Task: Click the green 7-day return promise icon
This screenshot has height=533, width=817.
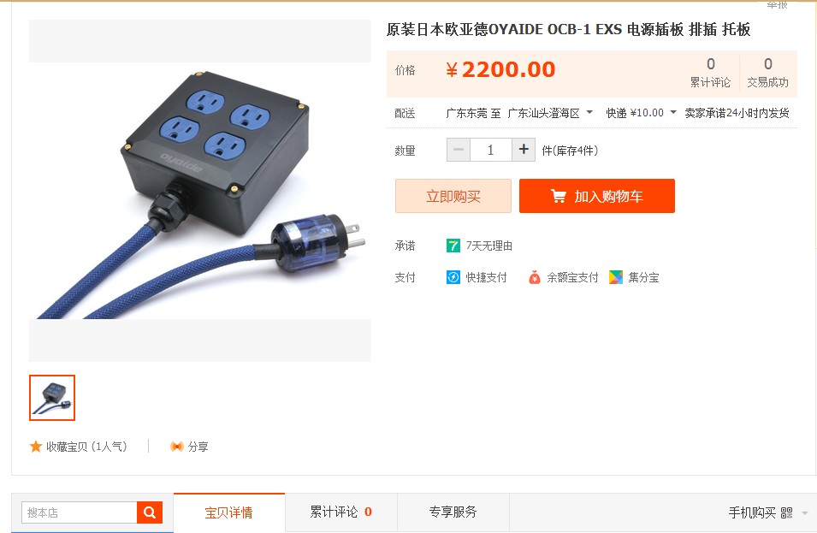Action: click(x=453, y=246)
